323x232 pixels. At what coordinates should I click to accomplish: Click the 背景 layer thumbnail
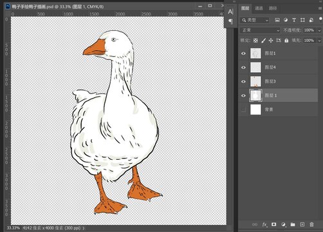click(x=255, y=110)
